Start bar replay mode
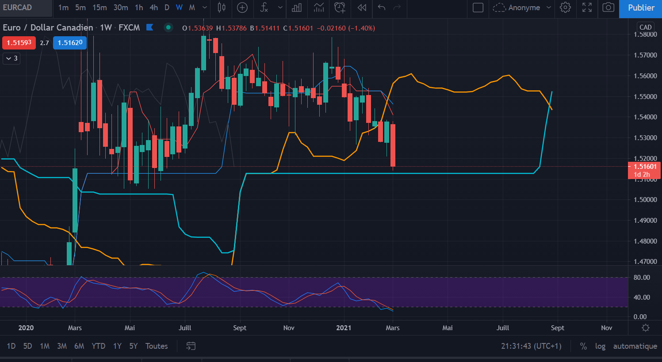 (x=362, y=8)
